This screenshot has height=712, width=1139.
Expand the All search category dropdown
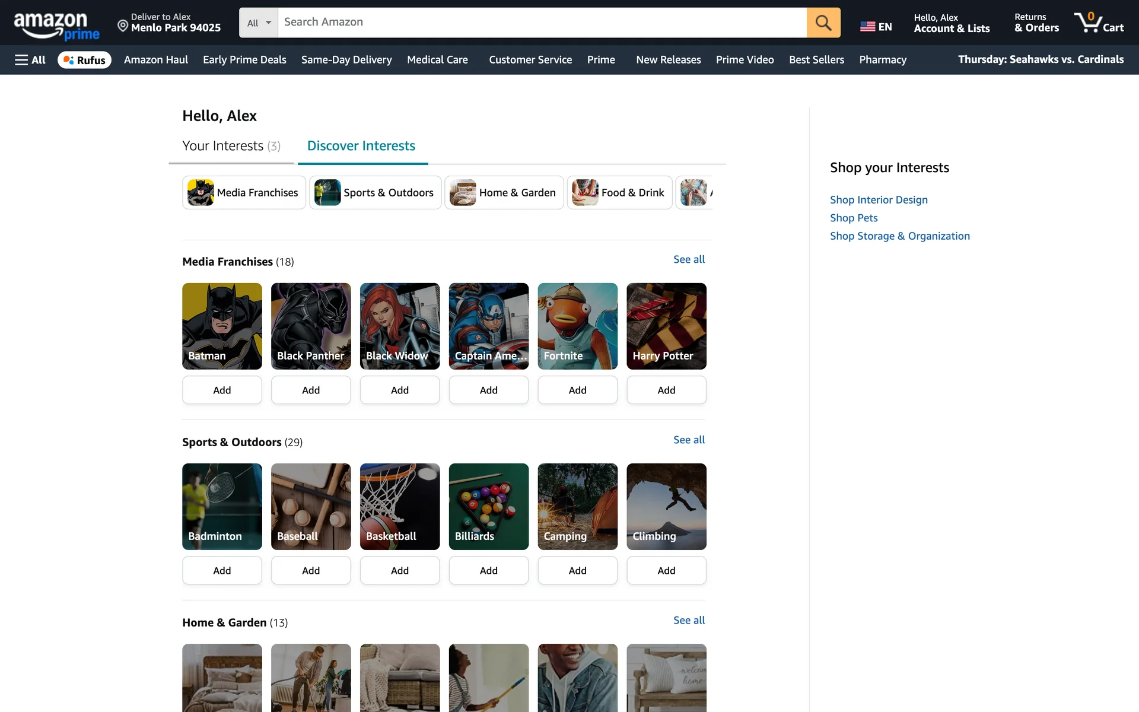point(259,23)
